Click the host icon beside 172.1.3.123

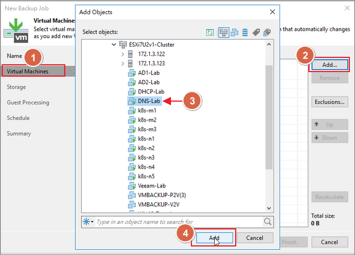[x=131, y=64]
